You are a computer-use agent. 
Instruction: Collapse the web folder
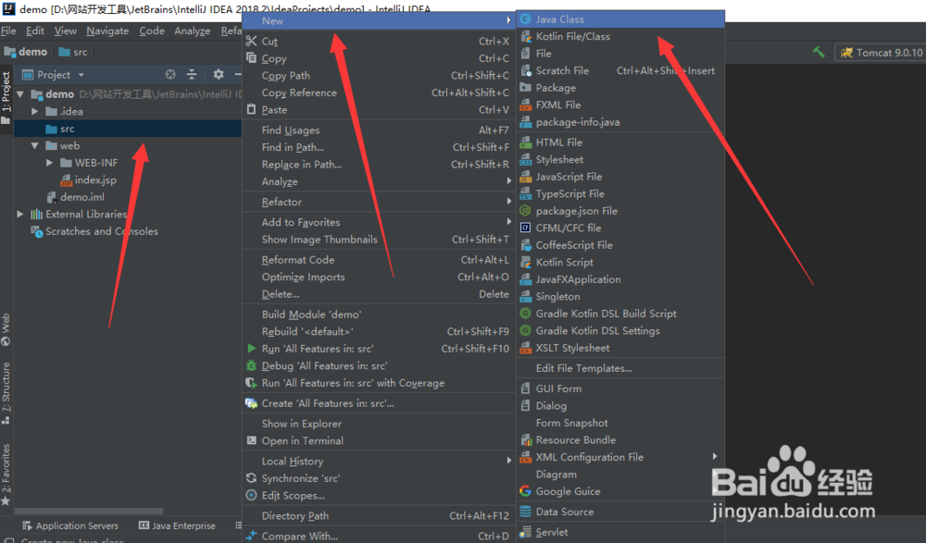35,145
